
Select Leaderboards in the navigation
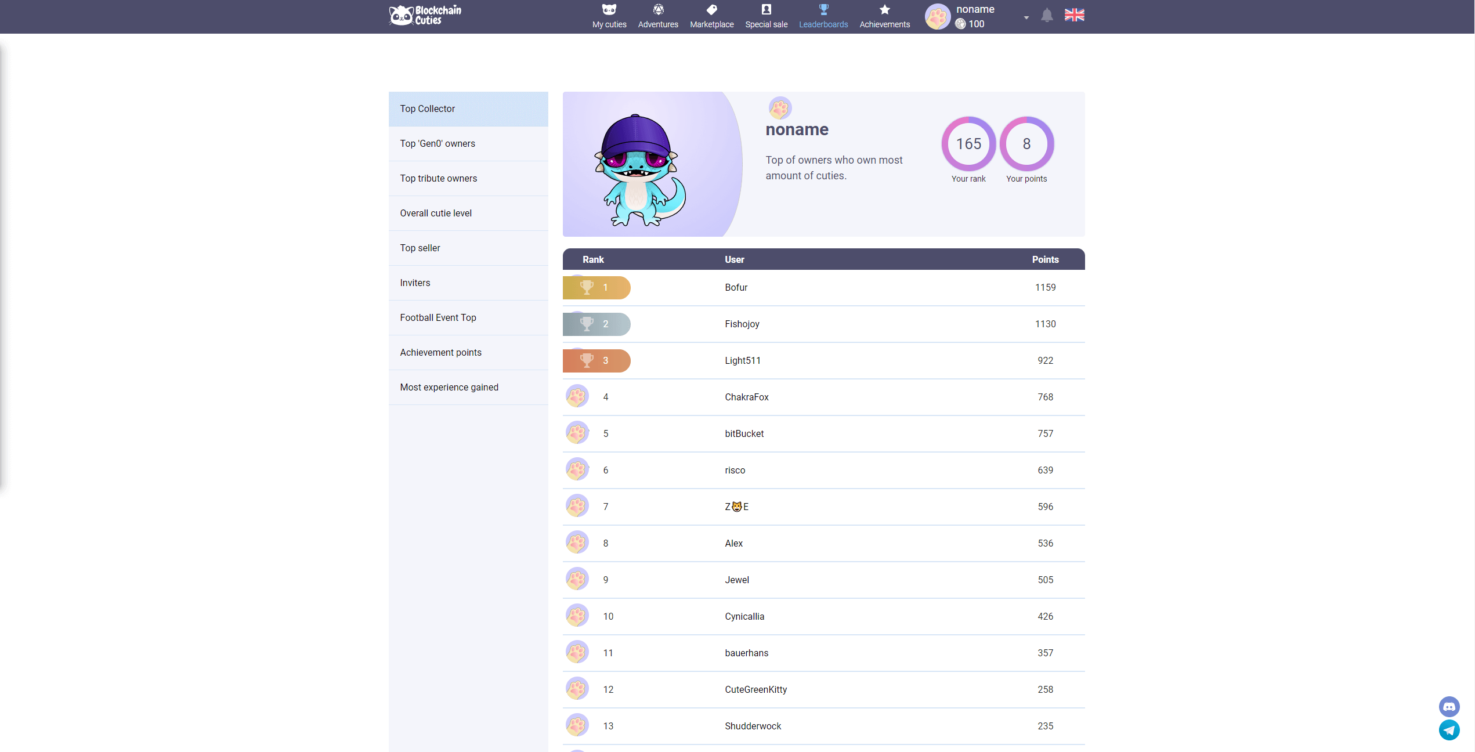pos(823,16)
